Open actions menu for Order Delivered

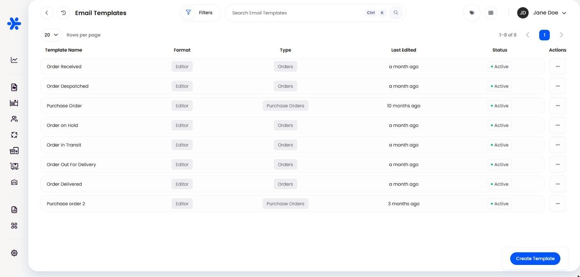tap(558, 184)
